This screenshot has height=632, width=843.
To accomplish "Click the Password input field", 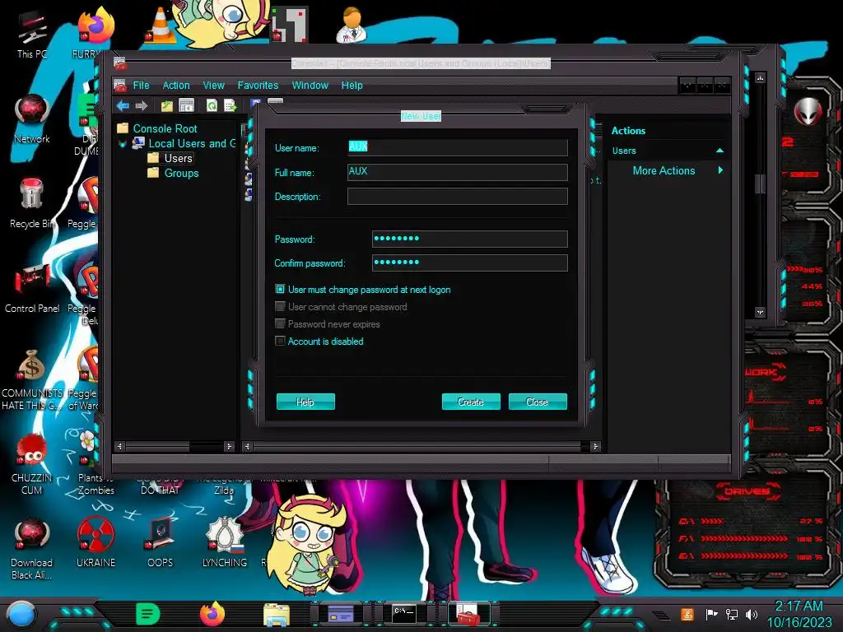I will [x=470, y=239].
